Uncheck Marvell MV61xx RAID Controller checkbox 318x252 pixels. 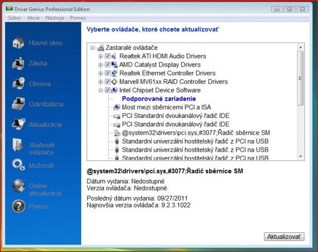pyautogui.click(x=107, y=82)
